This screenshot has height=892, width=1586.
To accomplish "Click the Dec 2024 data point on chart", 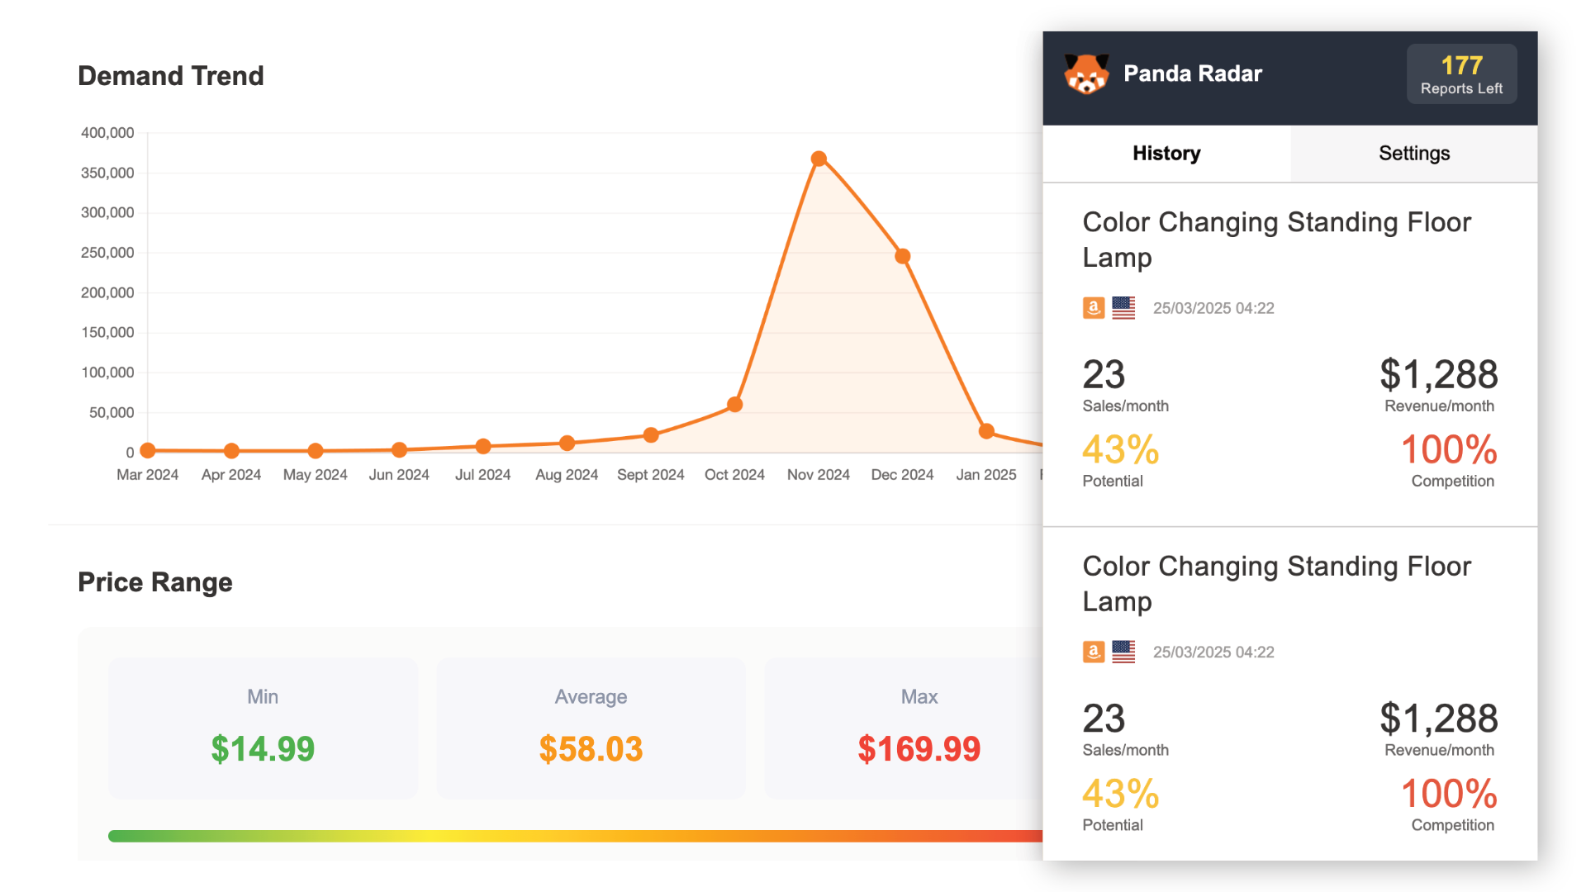I will click(x=903, y=256).
